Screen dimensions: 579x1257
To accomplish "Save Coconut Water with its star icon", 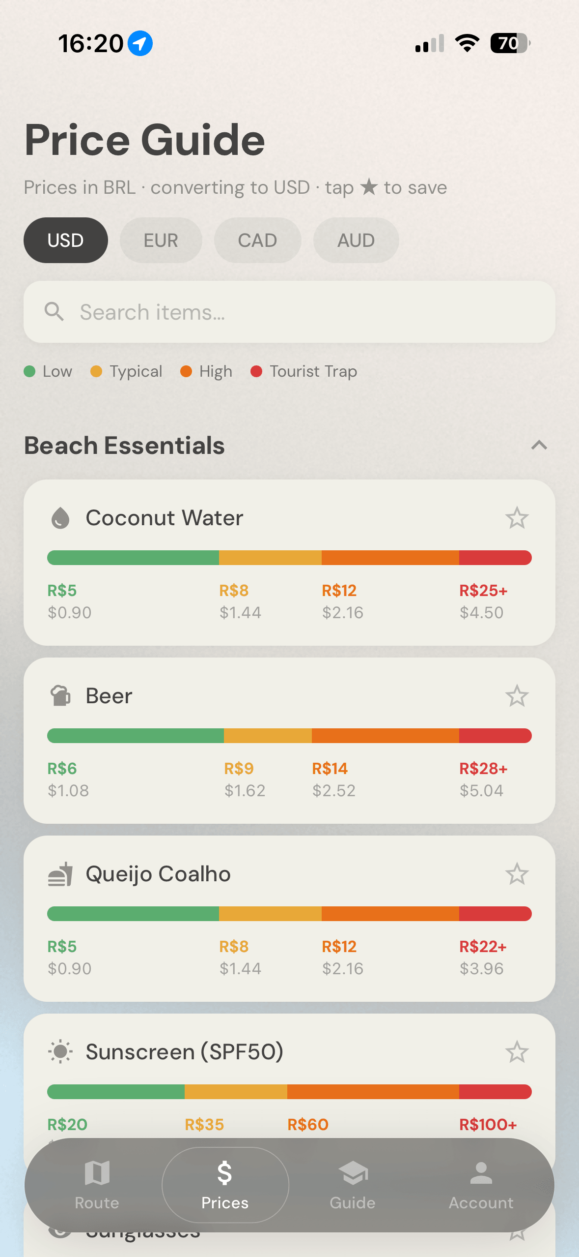I will (x=517, y=518).
